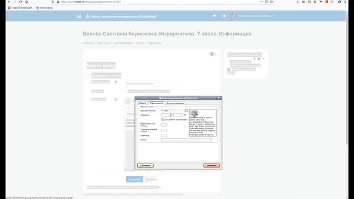
Task: Click the user avatar picture in header
Action: click(x=233, y=16)
